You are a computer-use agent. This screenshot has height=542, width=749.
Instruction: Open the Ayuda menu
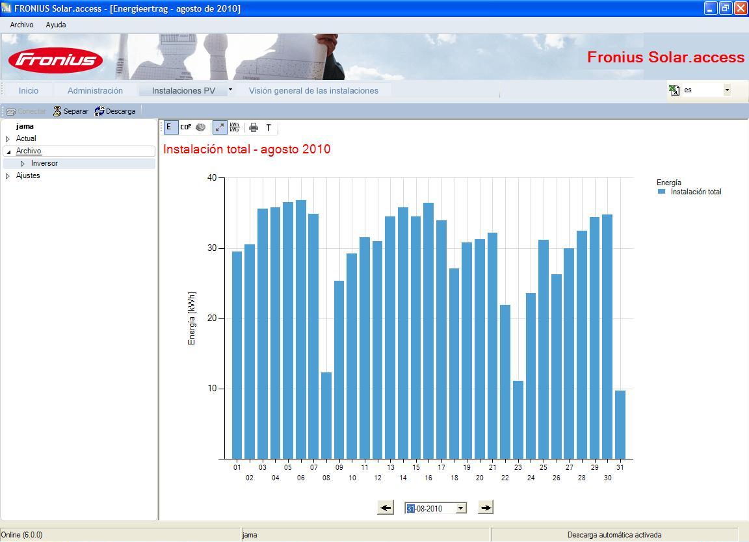56,25
